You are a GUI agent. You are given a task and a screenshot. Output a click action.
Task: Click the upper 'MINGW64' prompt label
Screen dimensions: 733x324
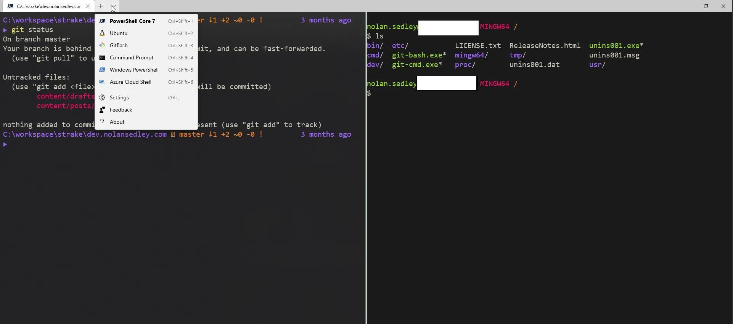tap(495, 27)
